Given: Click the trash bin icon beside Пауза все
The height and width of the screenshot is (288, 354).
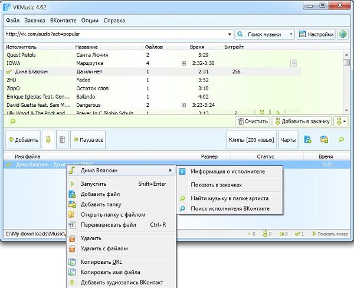Looking at the screenshot, I should (62, 140).
